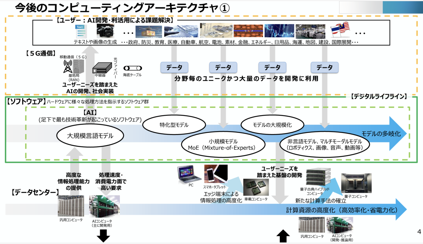The image size is (423, 244).
Task: Select the 大規模言語モデル oval
Action: (x=90, y=136)
